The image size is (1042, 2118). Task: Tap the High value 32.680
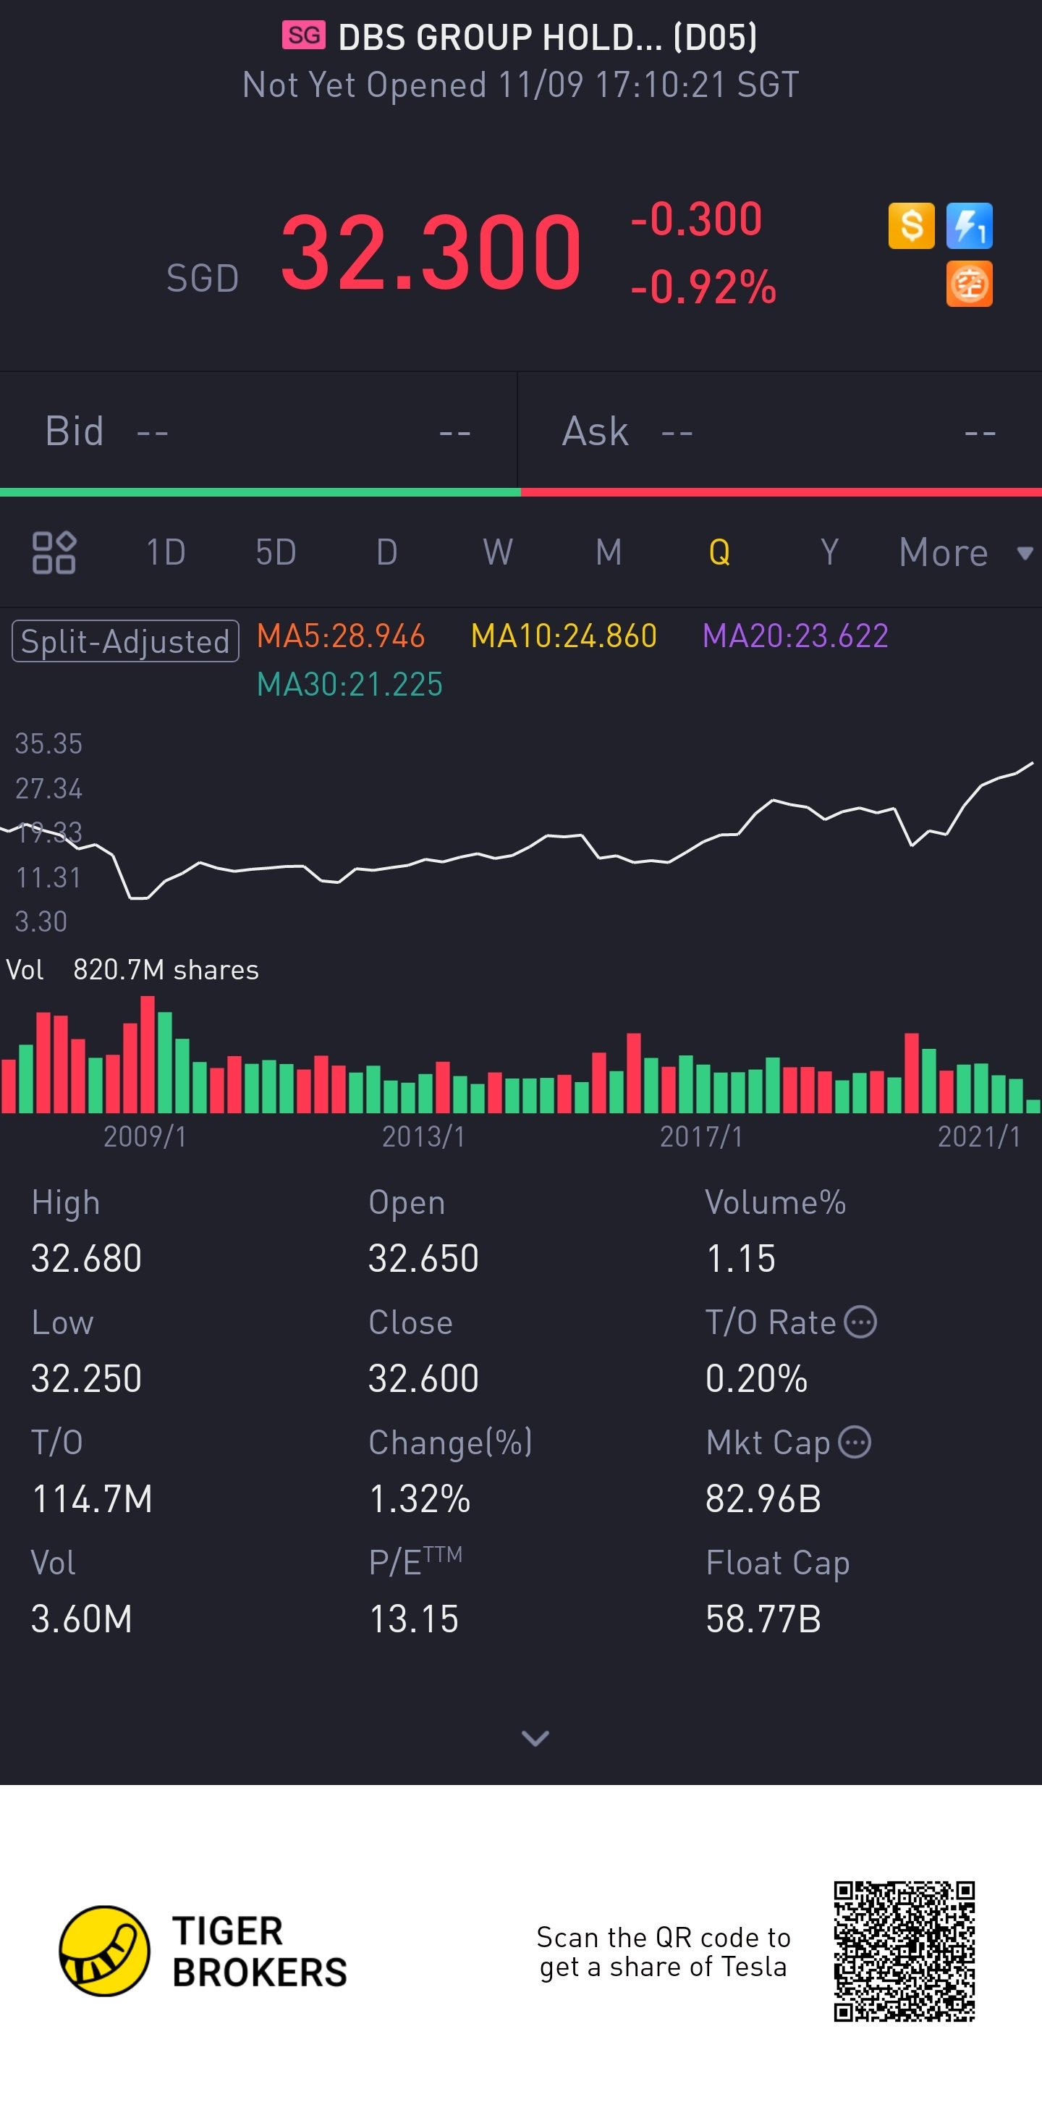86,1258
